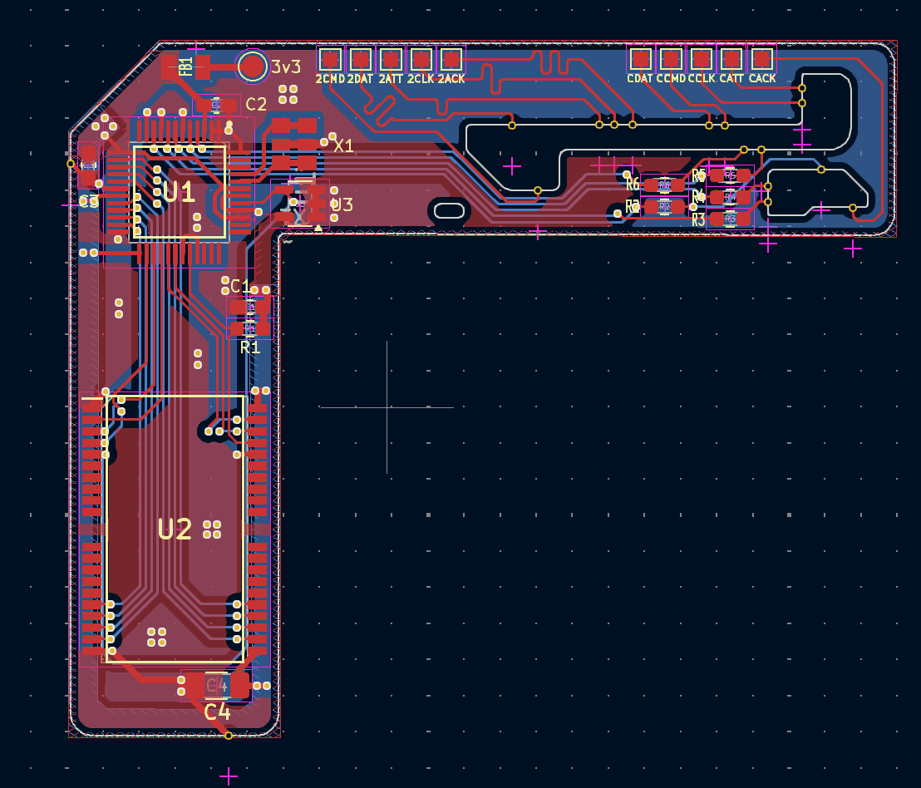This screenshot has height=788, width=921.
Task: Click the 3v3 text label
Action: click(286, 67)
